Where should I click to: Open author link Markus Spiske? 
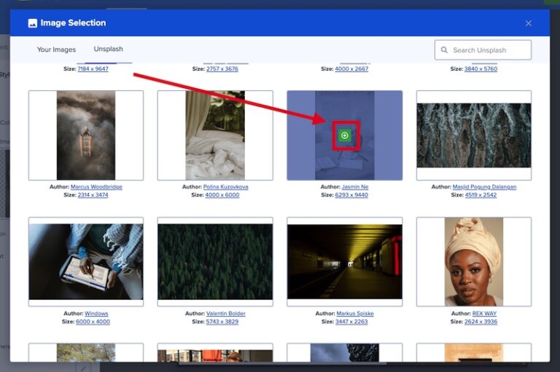(355, 314)
